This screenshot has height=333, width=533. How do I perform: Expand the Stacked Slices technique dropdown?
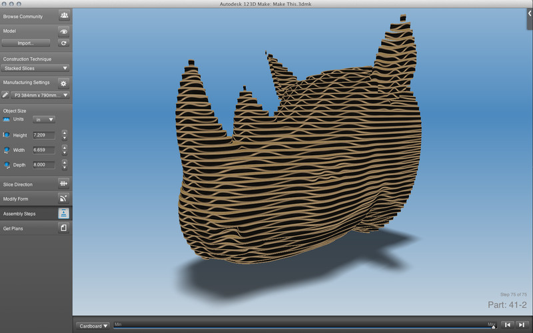tap(35, 68)
